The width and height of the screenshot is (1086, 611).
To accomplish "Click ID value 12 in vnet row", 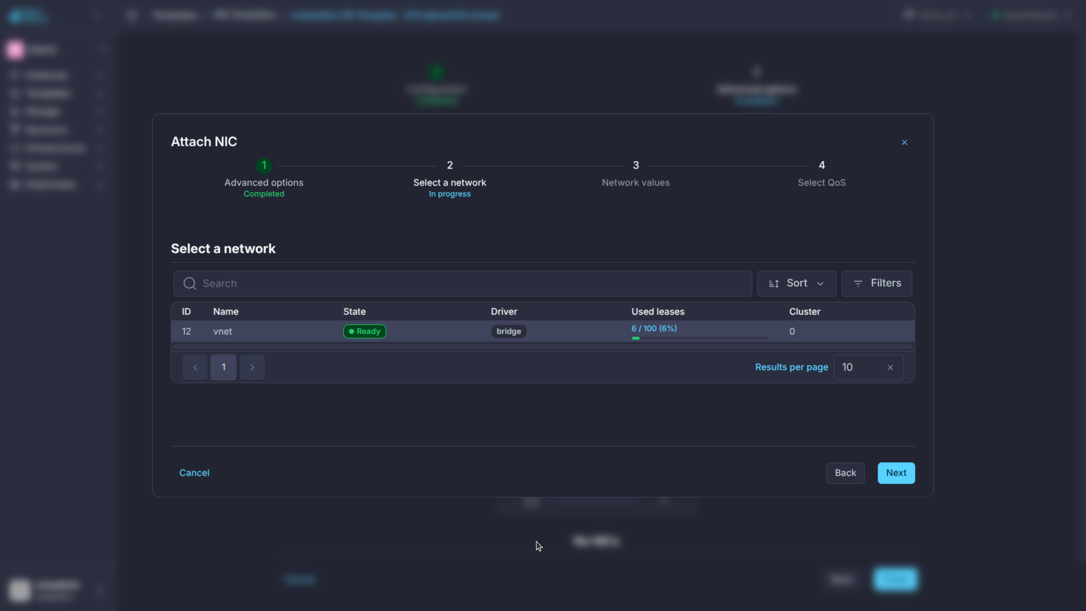I will pyautogui.click(x=186, y=332).
